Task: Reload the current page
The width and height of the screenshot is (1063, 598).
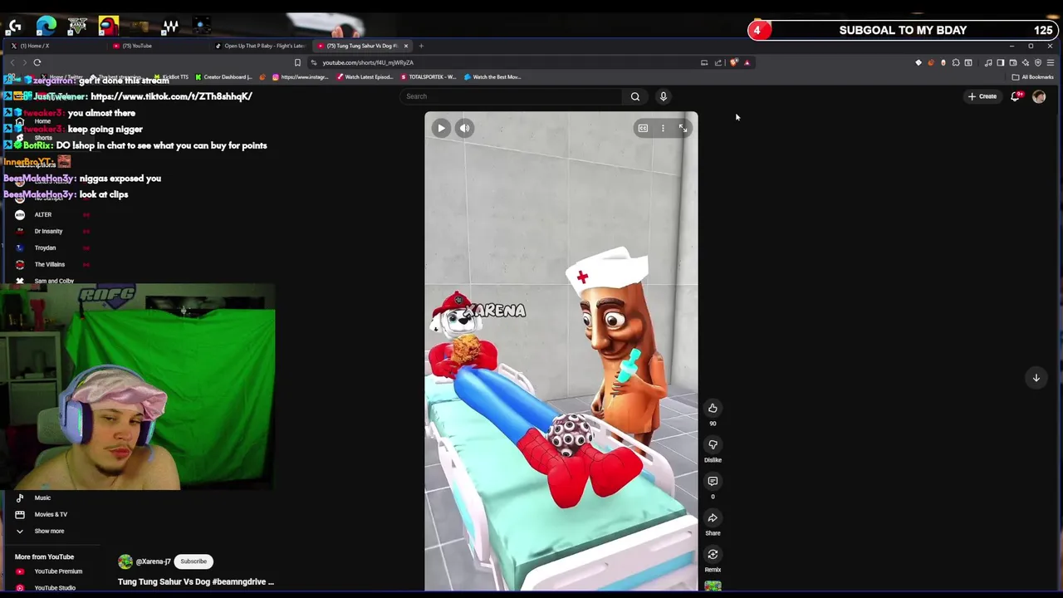Action: (37, 62)
